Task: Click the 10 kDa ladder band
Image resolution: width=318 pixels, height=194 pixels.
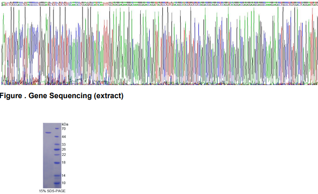Action: point(57,183)
